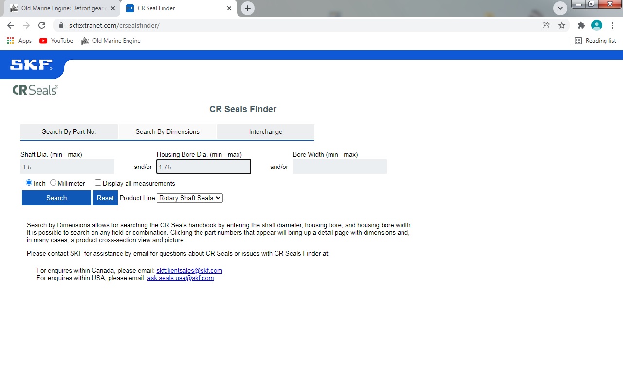Close the CR Seal Finder tab

coord(229,8)
